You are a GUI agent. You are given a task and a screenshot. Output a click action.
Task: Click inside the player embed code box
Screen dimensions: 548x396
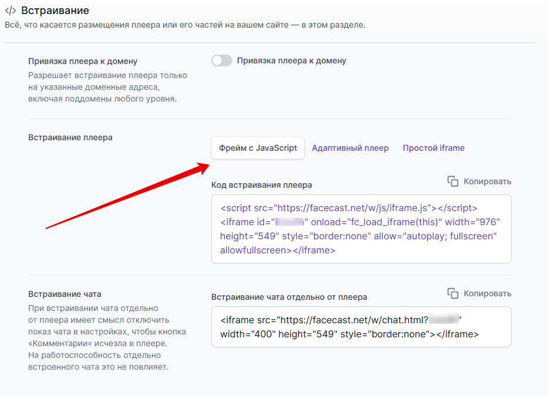(361, 229)
